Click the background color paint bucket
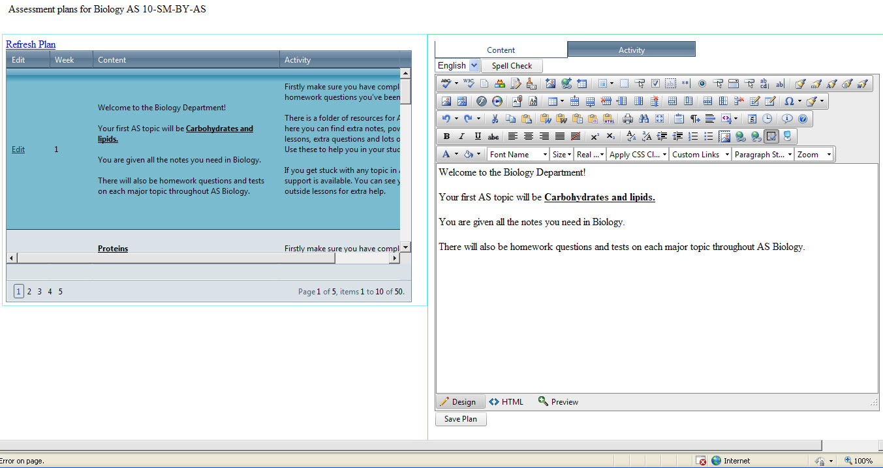The width and height of the screenshot is (883, 468). tap(469, 155)
